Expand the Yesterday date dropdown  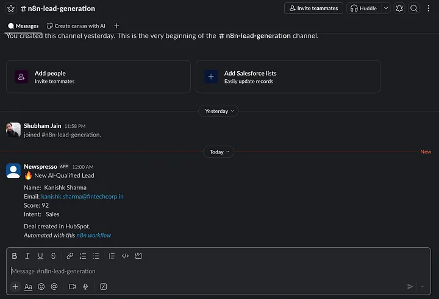(218, 111)
